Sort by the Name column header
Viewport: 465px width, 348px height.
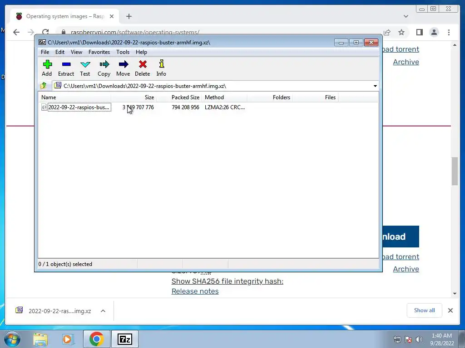pos(74,97)
